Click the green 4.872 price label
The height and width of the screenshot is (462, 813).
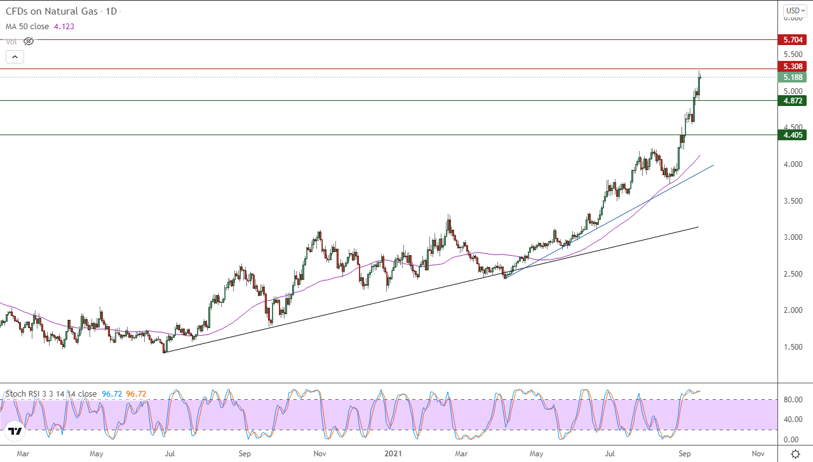coord(793,101)
